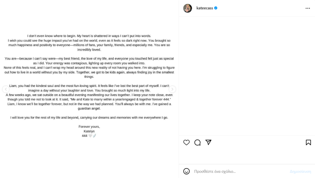The width and height of the screenshot is (315, 178).
Task: Open the three-dot more options menu
Action: pyautogui.click(x=308, y=8)
